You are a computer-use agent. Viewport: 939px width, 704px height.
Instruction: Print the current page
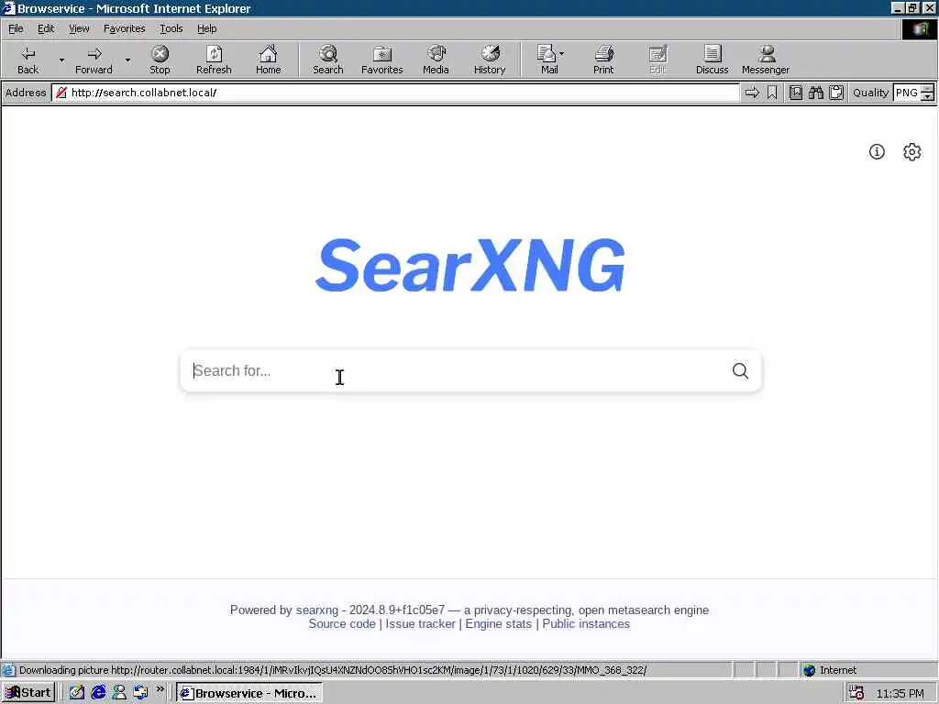click(603, 60)
